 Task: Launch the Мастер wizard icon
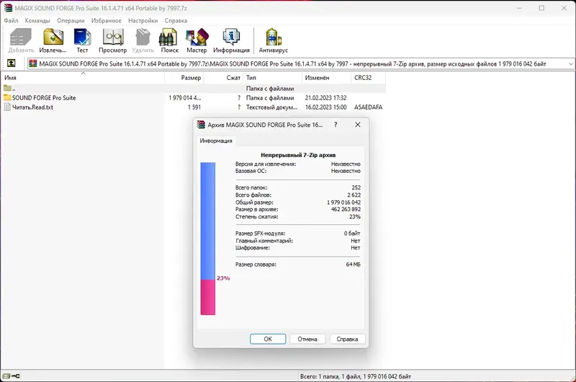coord(197,40)
